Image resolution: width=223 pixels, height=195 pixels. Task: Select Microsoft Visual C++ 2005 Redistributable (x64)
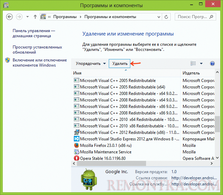[122, 87]
